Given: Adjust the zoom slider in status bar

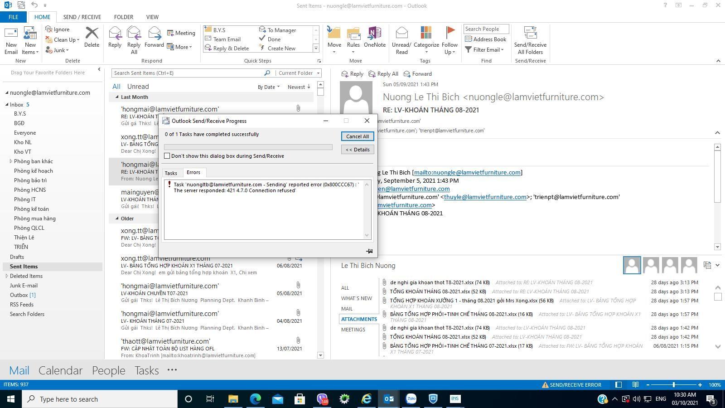Looking at the screenshot, I should (x=673, y=385).
